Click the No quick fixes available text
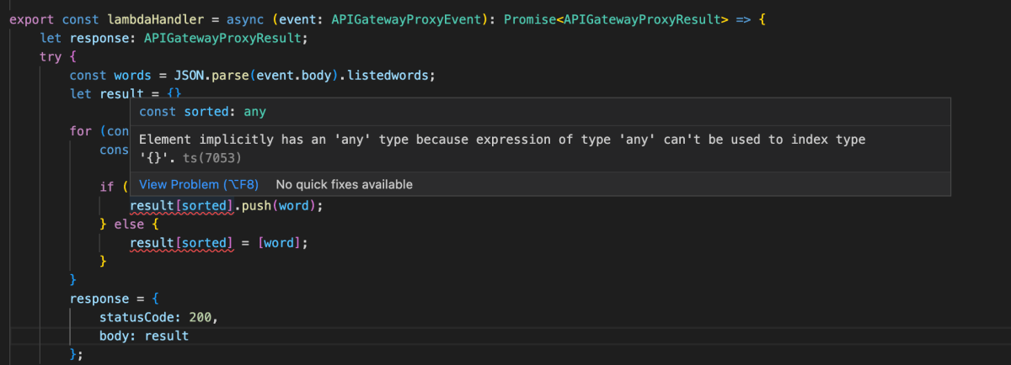The image size is (1011, 365). [344, 184]
